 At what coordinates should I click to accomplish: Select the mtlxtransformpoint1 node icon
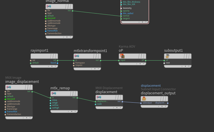point(77,56)
